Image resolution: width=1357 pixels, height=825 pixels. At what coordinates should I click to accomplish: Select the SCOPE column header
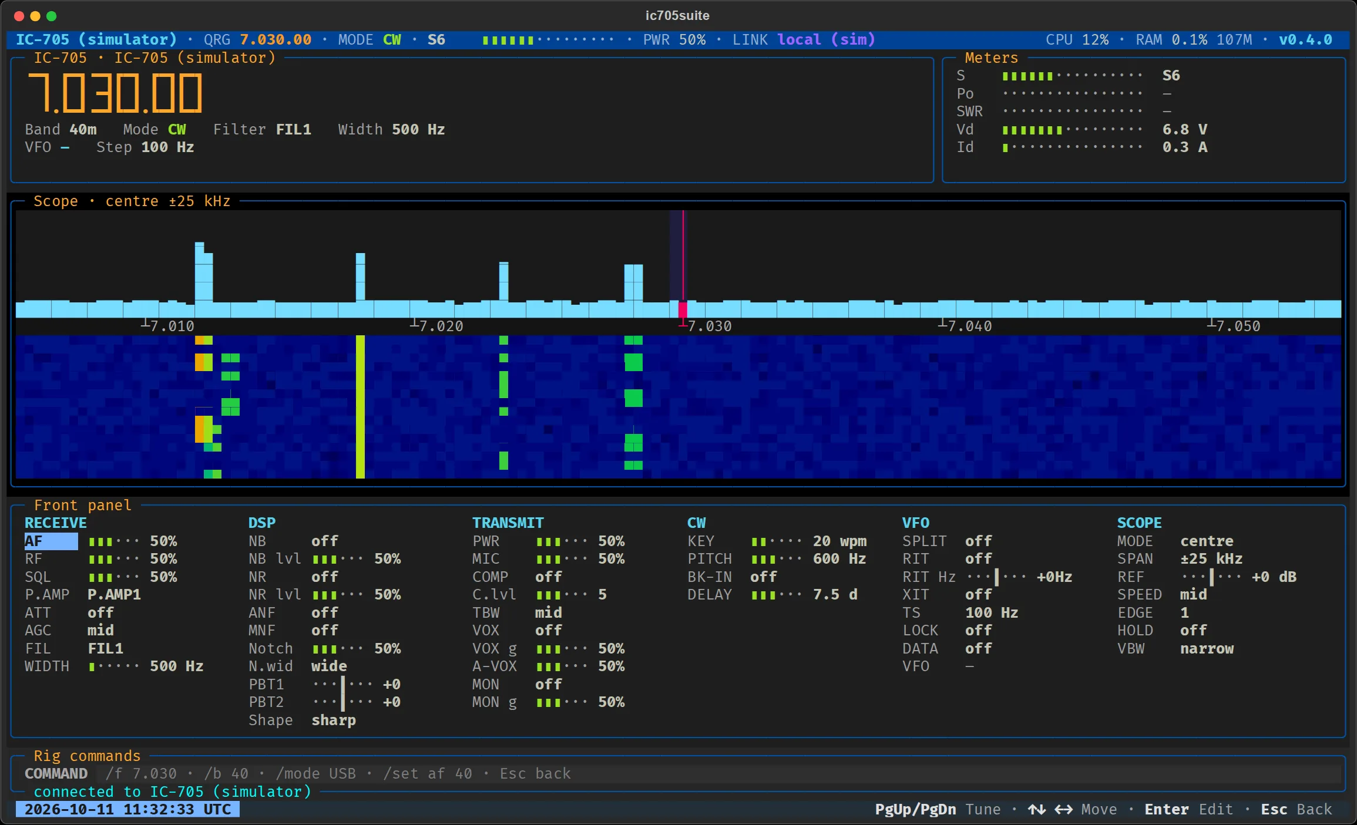click(1139, 523)
